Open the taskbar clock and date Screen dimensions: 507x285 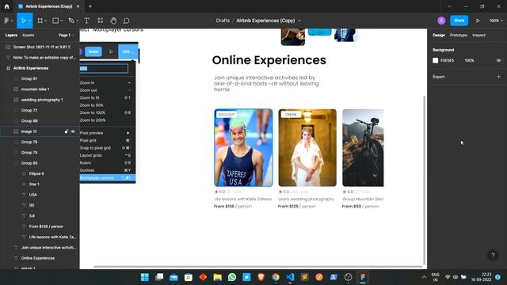[481, 277]
